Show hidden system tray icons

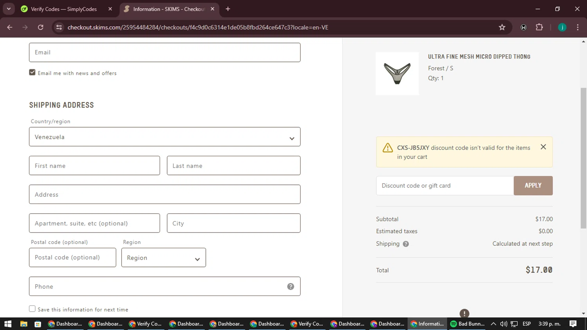493,324
